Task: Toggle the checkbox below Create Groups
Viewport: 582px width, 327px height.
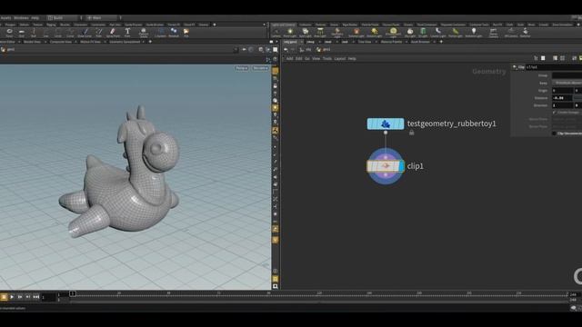Action: (x=554, y=134)
